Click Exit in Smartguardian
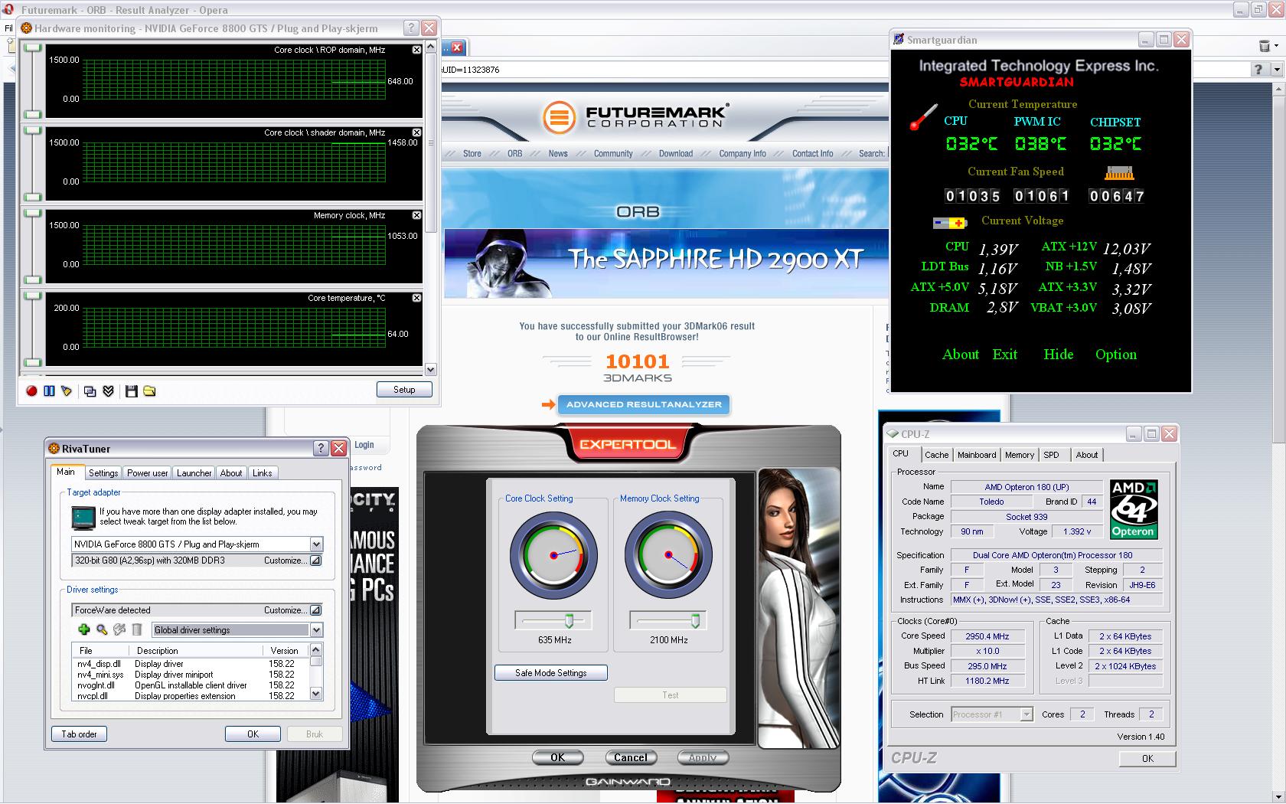This screenshot has height=804, width=1286. pyautogui.click(x=1004, y=355)
